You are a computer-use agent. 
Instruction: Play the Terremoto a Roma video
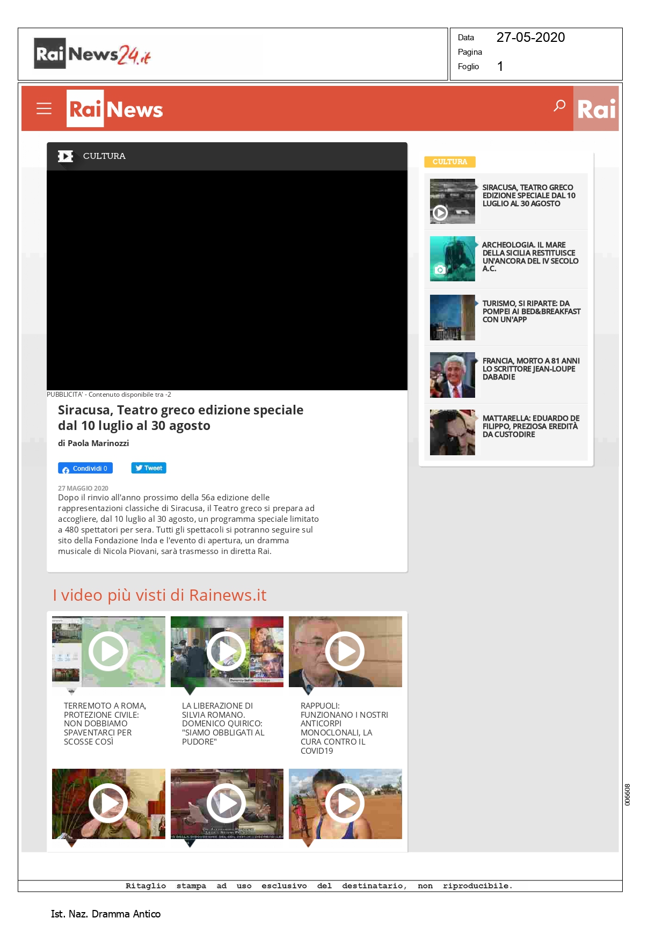coord(108,652)
